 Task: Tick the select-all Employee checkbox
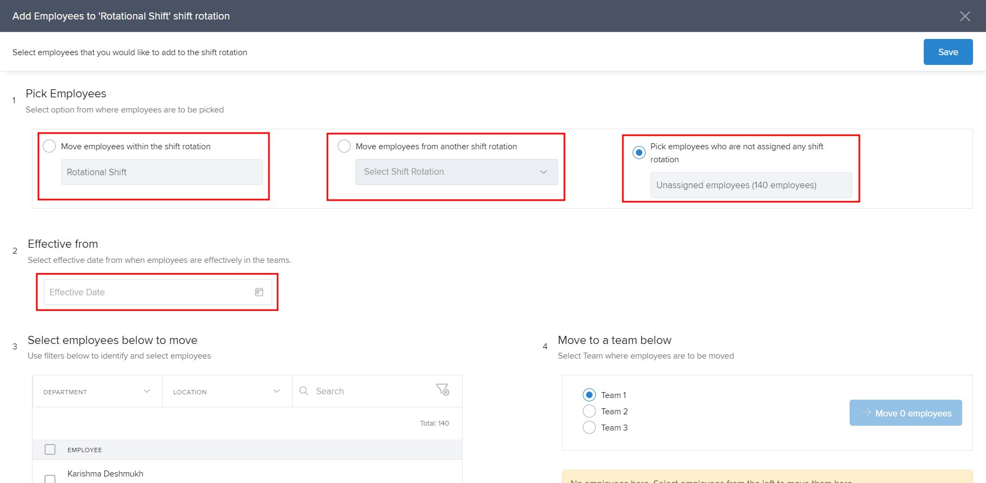point(50,449)
